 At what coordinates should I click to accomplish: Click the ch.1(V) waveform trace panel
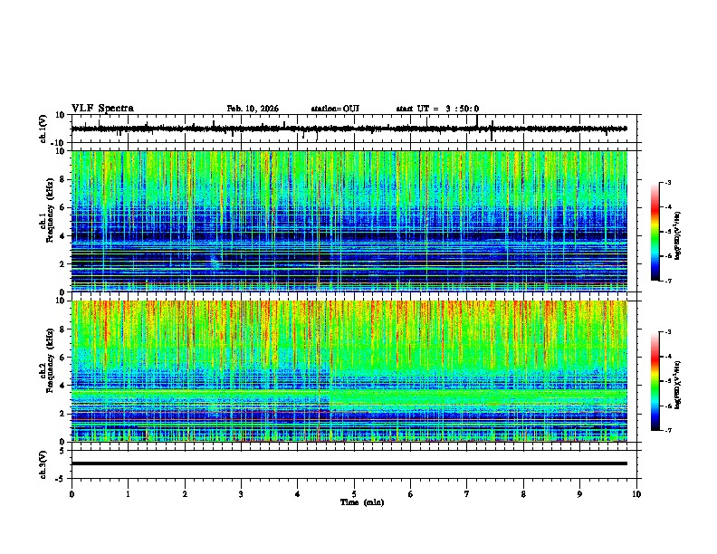[356, 129]
